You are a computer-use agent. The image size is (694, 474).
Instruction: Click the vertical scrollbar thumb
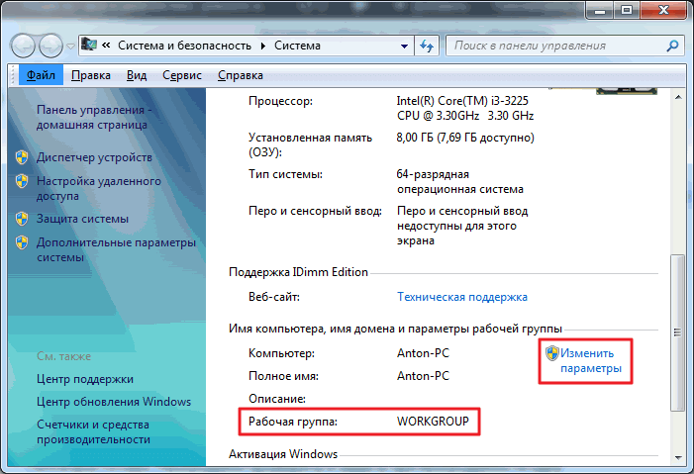tap(677, 332)
